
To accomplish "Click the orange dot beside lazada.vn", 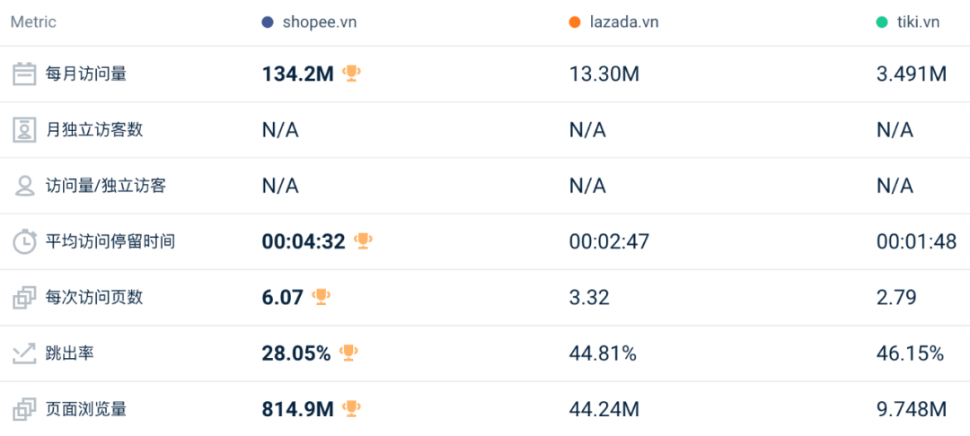I will [575, 22].
